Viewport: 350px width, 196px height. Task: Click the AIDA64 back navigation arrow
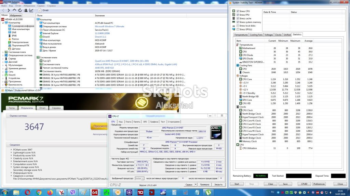pyautogui.click(x=3, y=10)
